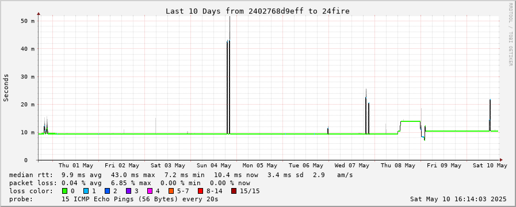Click the median rtt statistics line
This screenshot has width=516, height=207.
[181, 175]
